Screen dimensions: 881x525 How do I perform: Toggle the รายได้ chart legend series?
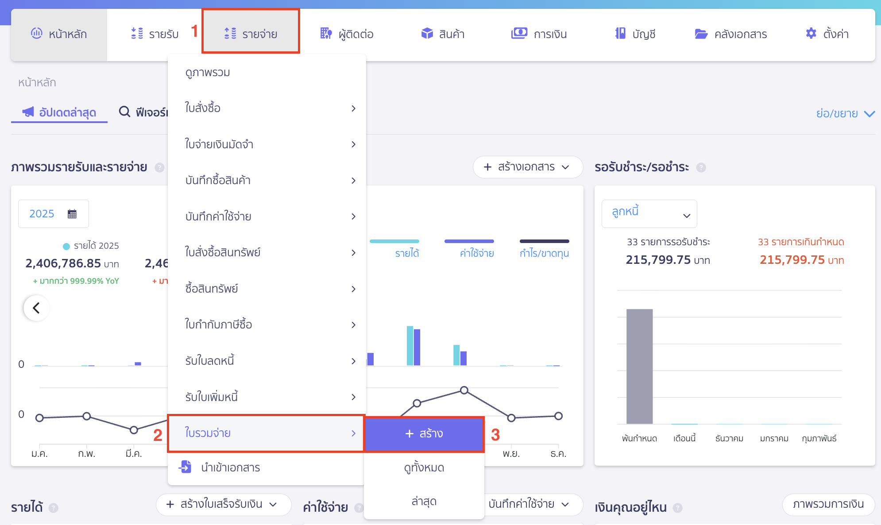pyautogui.click(x=406, y=253)
